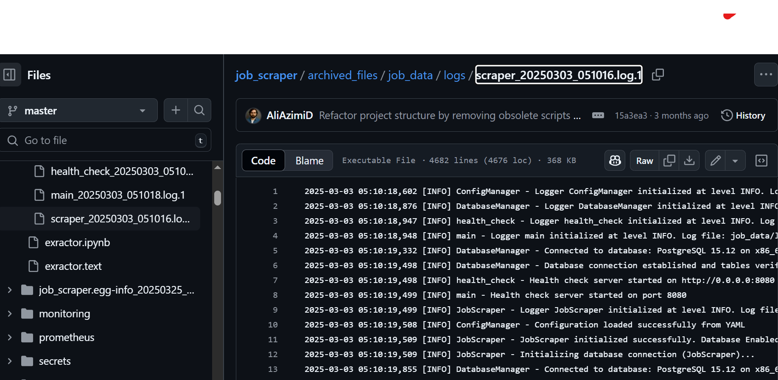Image resolution: width=778 pixels, height=380 pixels.
Task: Click log line 'Health check server started on port 8080'
Action: click(x=495, y=295)
